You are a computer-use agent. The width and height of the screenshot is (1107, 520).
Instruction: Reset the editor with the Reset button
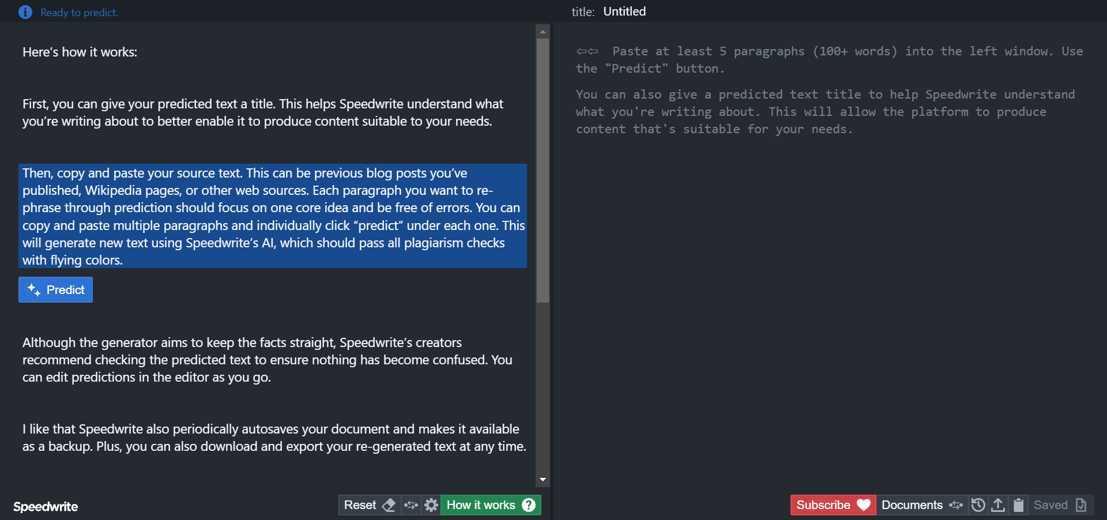click(x=368, y=506)
